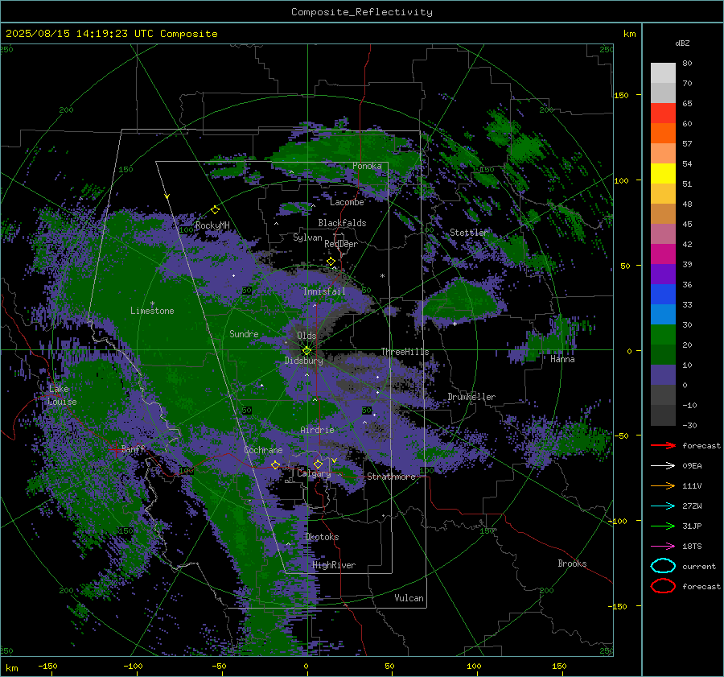Click the green 31JP arrow legend icon

(663, 526)
